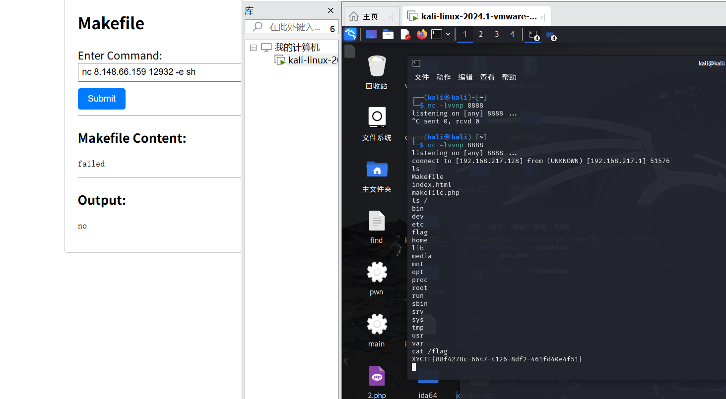Open the 帮助 menu in front terminal
The height and width of the screenshot is (399, 726).
pyautogui.click(x=509, y=77)
